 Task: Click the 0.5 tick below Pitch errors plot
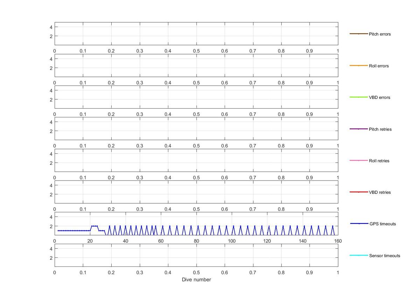[196, 51]
